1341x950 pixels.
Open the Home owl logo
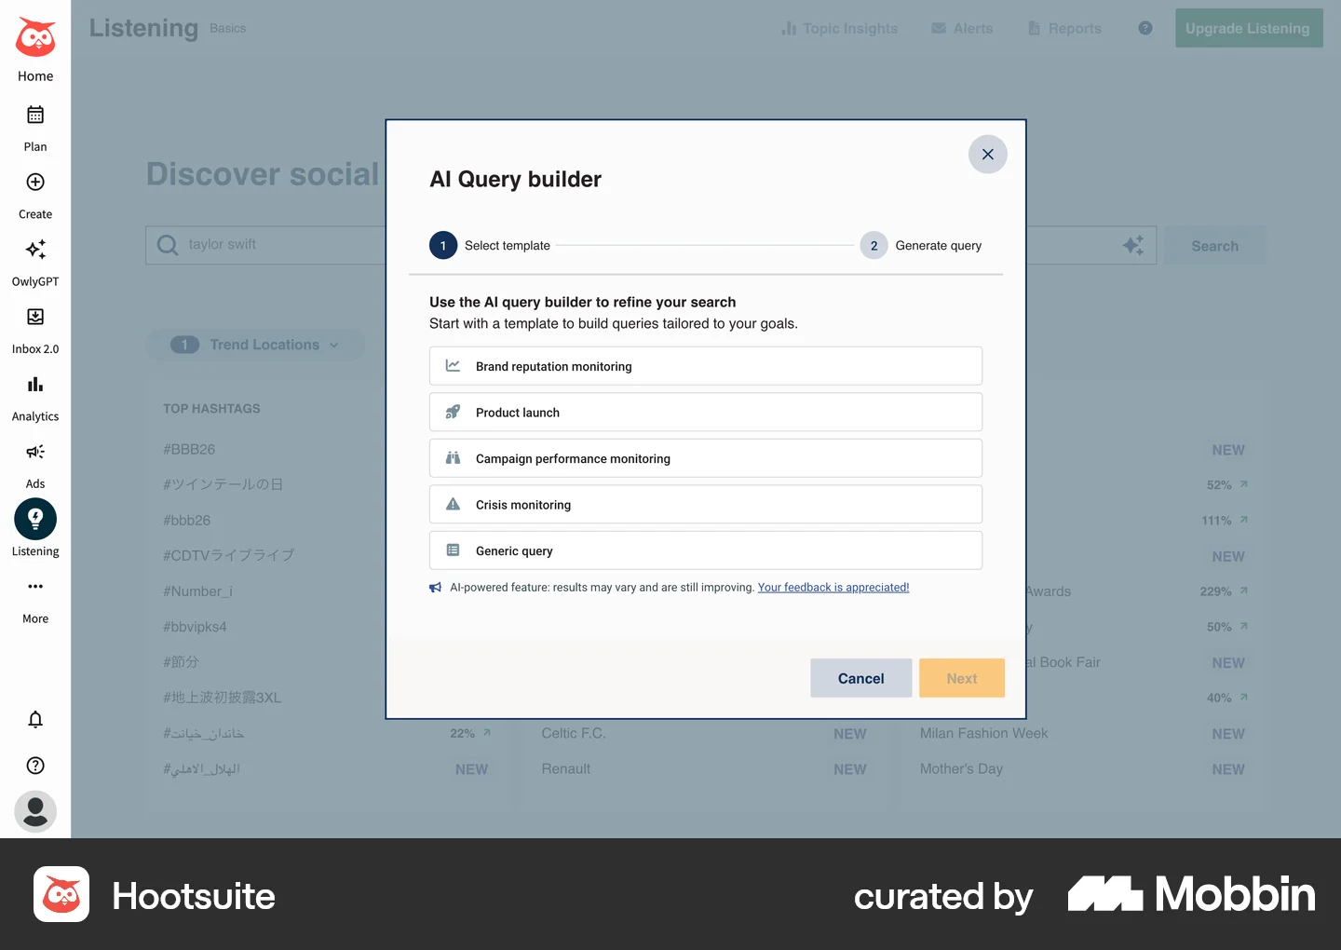[35, 38]
